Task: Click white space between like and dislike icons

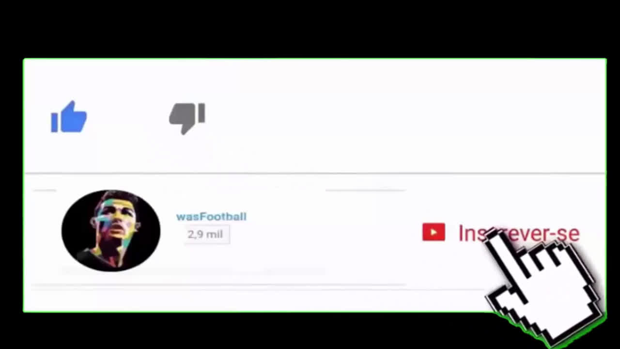Action: pos(128,118)
